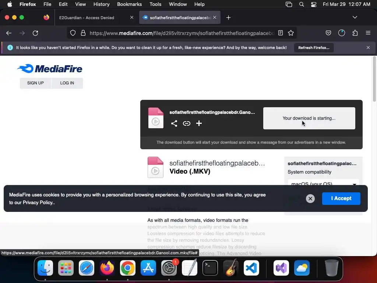Click the Firefox back arrow
The height and width of the screenshot is (283, 377).
9,33
